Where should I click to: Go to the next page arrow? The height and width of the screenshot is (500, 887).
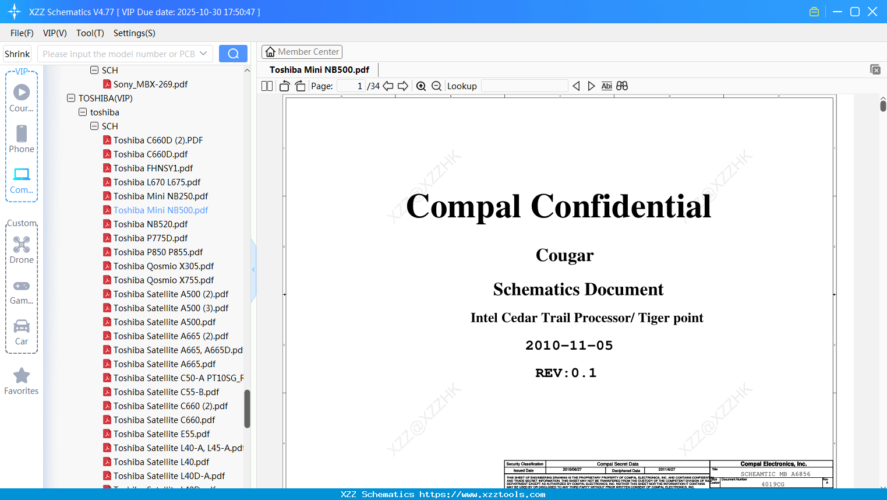(x=403, y=86)
